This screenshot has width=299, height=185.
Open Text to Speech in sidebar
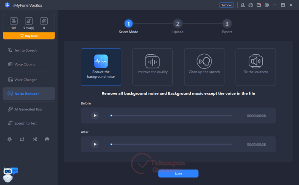(x=29, y=50)
